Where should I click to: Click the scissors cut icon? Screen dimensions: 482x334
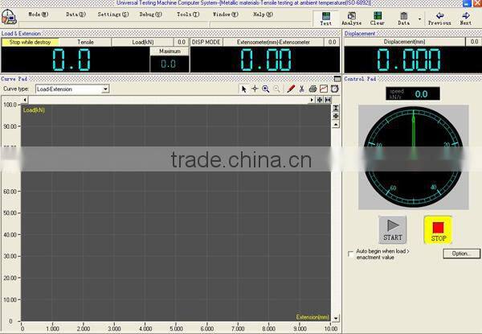click(302, 89)
